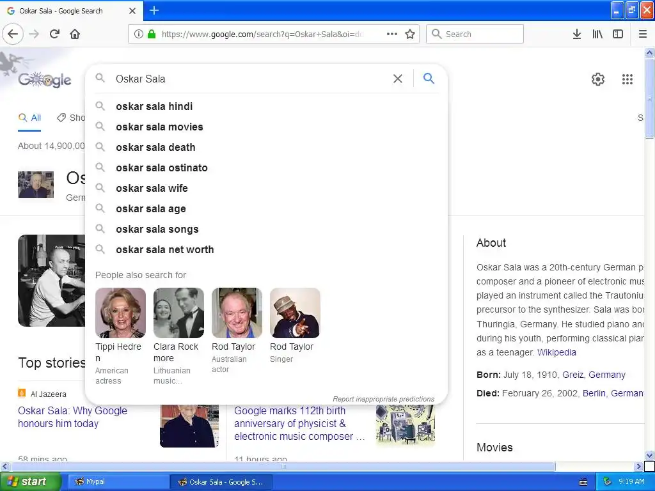Click the vertical scrollbar down arrow
655x491 pixels.
pos(649,455)
